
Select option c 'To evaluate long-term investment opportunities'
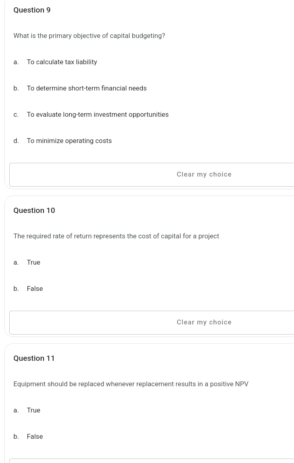(x=98, y=114)
